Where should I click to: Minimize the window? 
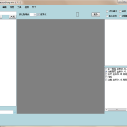tap(120, 2)
